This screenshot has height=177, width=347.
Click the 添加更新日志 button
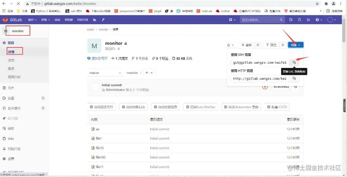(133, 107)
